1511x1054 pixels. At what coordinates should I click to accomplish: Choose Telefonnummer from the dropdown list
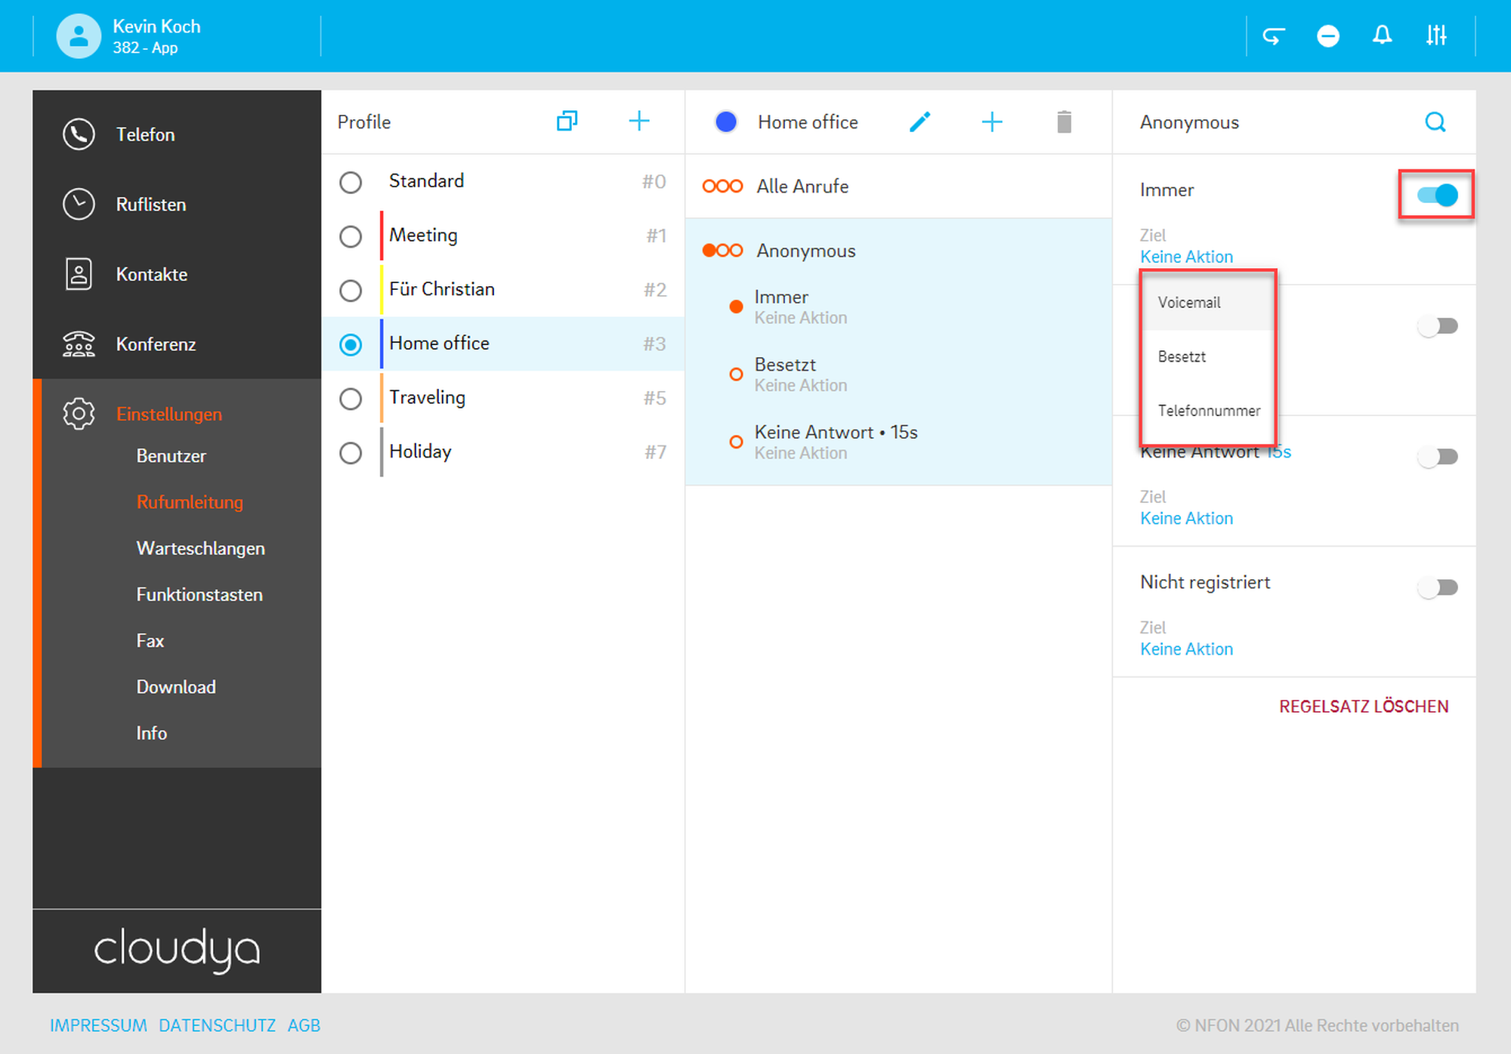click(1209, 411)
